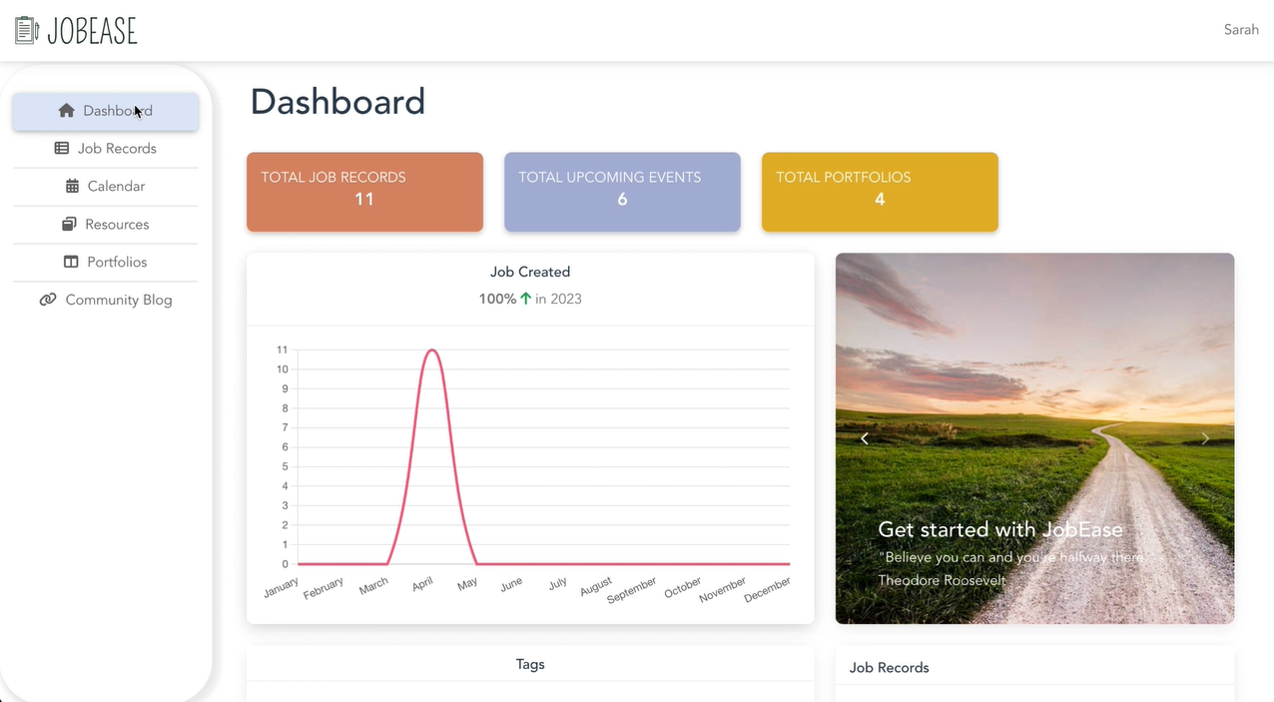
Task: Select the Total Job Records card
Action: 364,192
